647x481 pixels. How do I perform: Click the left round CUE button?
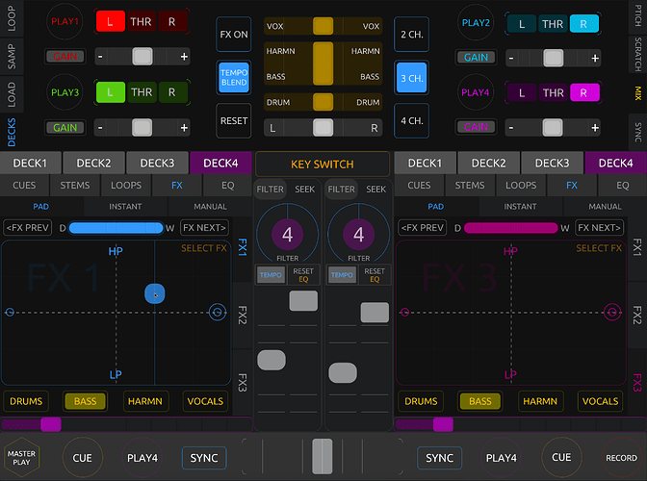point(83,458)
